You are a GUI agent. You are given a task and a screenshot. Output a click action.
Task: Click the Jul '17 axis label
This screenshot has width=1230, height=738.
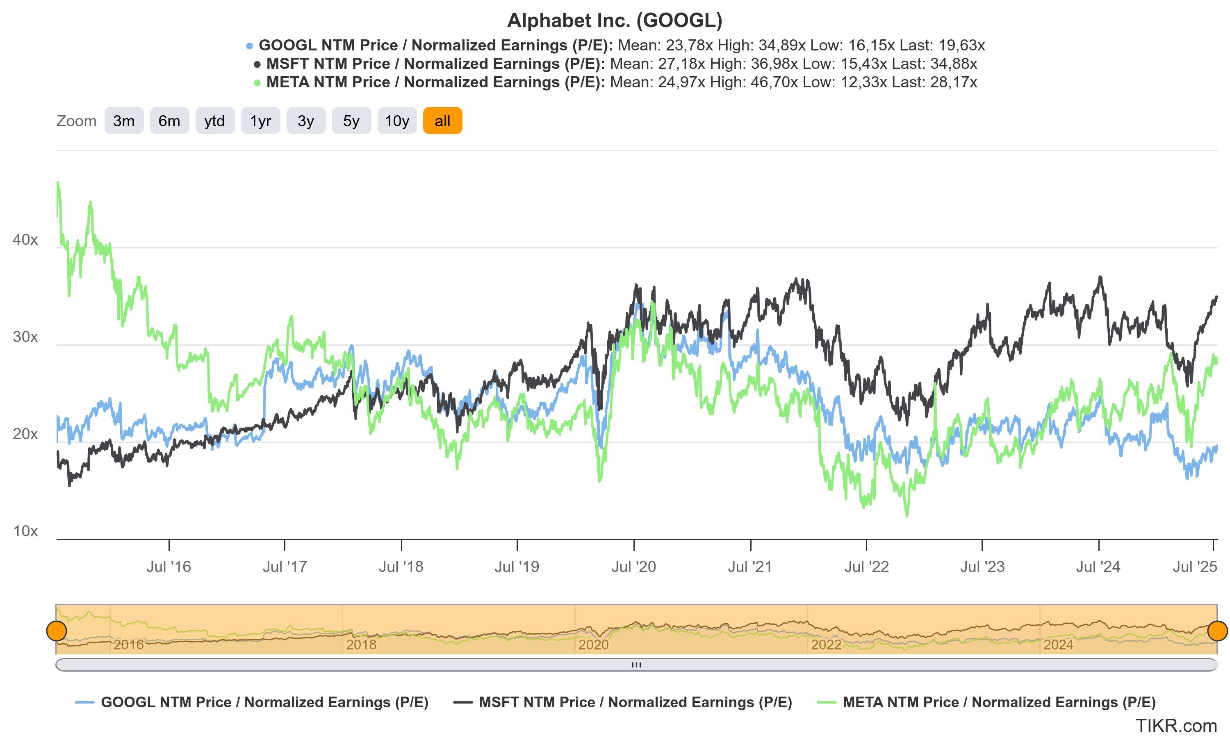285,567
